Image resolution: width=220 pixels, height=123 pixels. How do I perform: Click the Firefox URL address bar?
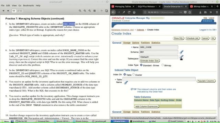pos(161,12)
